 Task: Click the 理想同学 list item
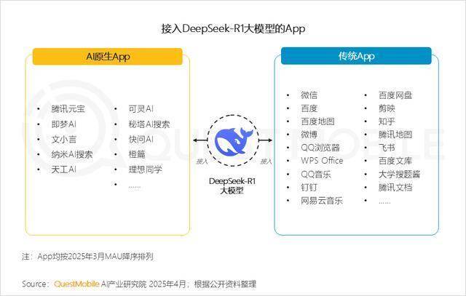[x=146, y=169]
